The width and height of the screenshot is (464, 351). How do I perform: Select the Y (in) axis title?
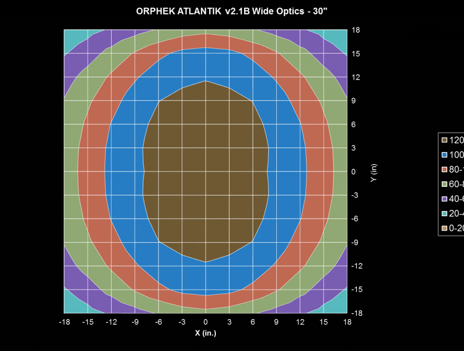(373, 172)
